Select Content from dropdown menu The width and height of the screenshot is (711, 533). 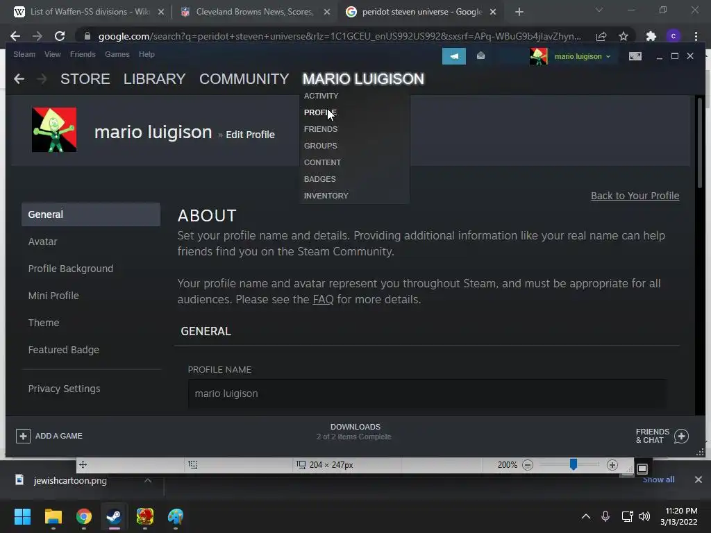click(x=322, y=162)
